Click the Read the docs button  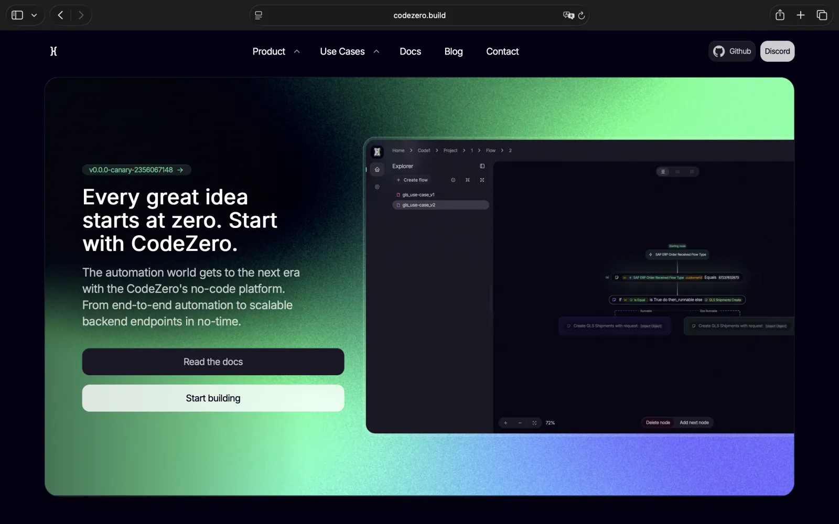tap(213, 362)
